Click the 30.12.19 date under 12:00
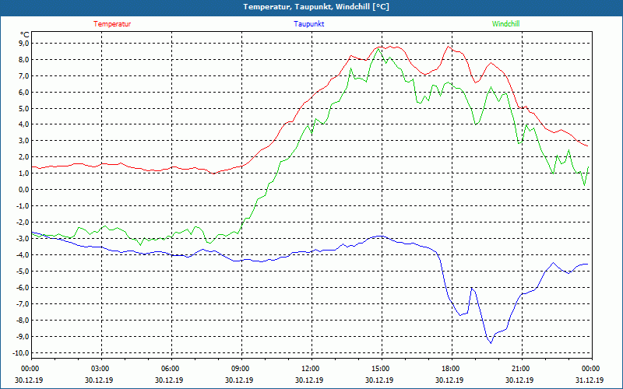Screen dimensions: 623x389 tap(309, 380)
